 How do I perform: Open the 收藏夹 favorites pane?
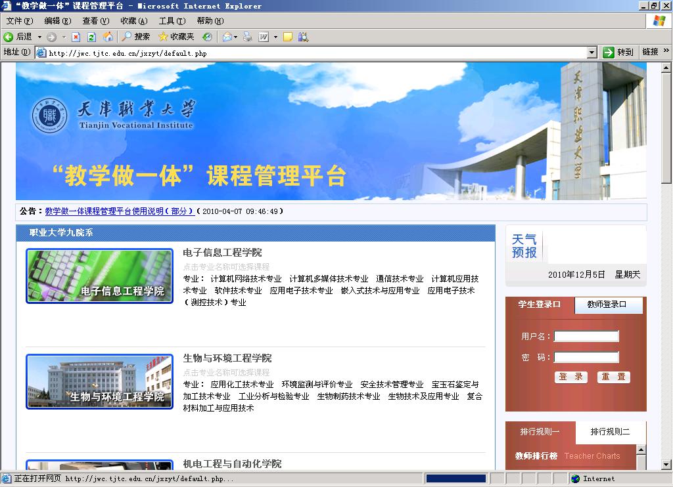pyautogui.click(x=176, y=37)
